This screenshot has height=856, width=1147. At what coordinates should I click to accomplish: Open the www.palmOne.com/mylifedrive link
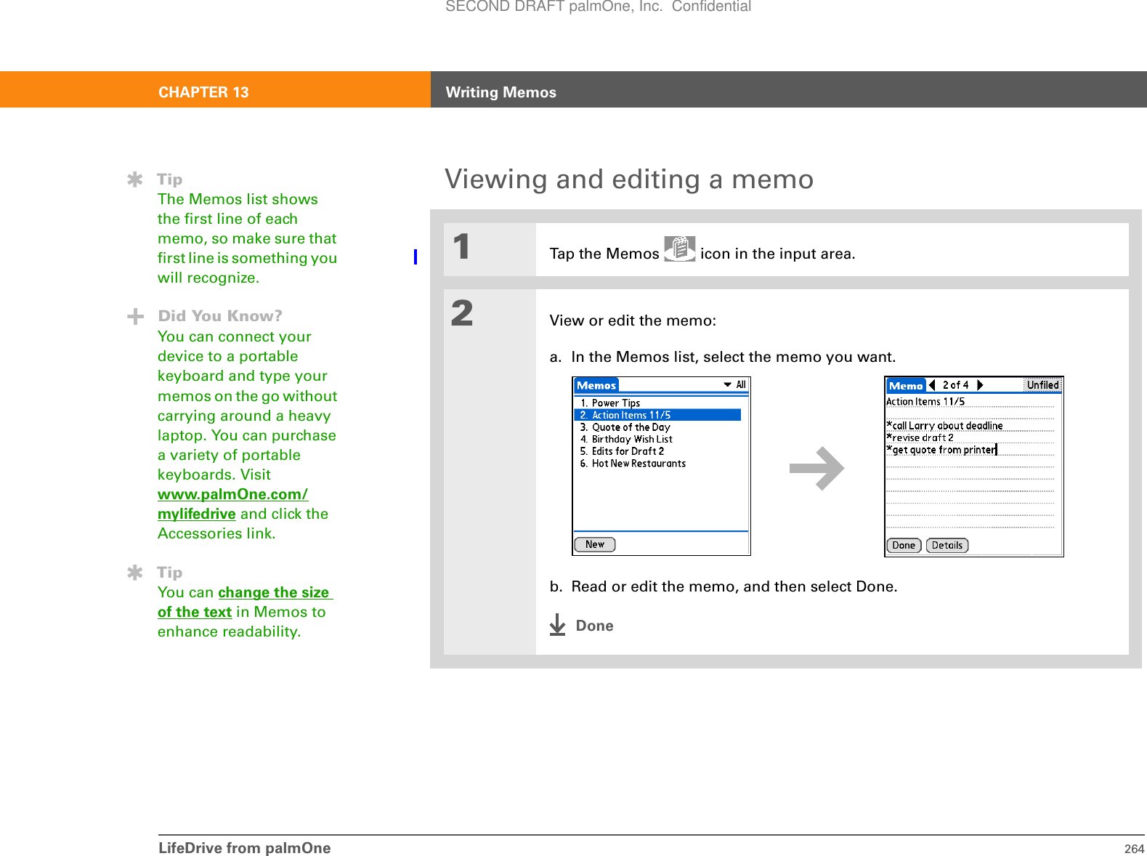click(x=232, y=504)
